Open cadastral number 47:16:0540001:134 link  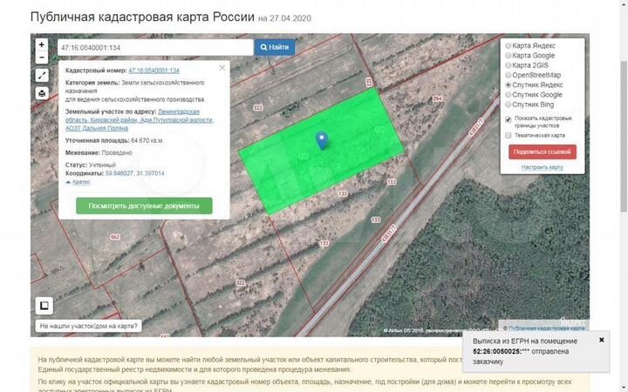click(154, 71)
